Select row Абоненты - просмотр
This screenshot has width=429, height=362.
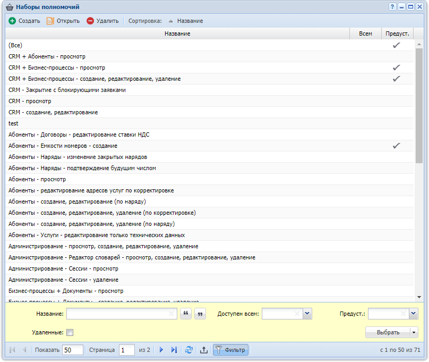coord(209,179)
